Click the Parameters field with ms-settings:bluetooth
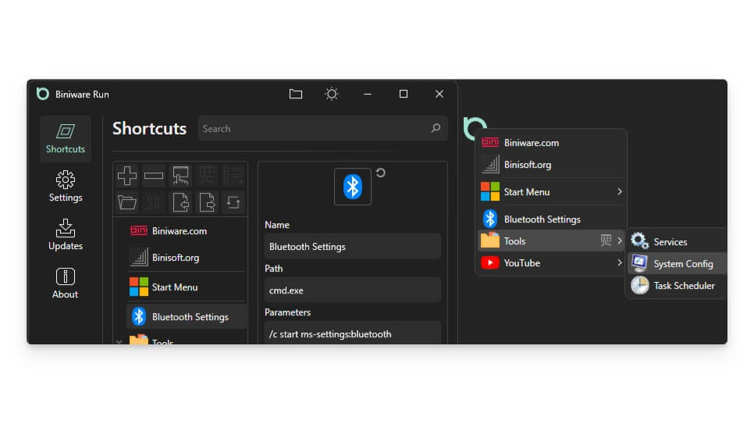Viewport: 754px width, 424px height. [353, 333]
